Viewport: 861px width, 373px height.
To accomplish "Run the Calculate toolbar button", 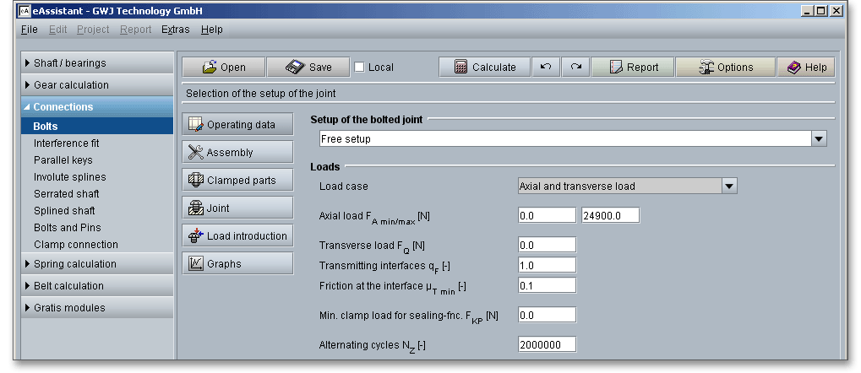I will click(x=484, y=68).
